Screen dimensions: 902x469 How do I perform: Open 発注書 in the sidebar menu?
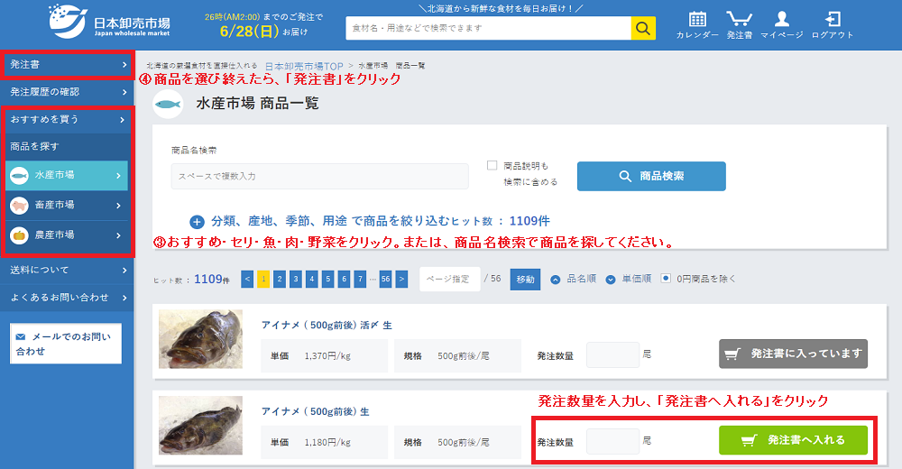[68, 65]
